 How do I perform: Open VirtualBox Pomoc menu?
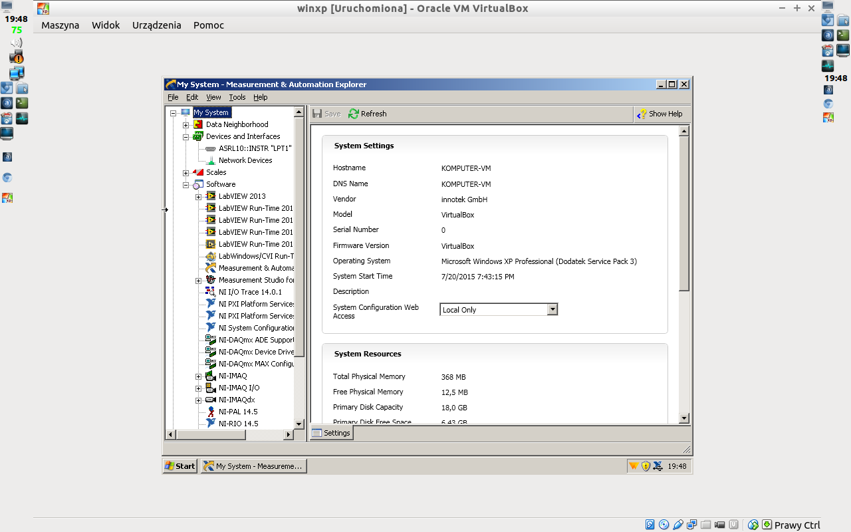click(209, 25)
